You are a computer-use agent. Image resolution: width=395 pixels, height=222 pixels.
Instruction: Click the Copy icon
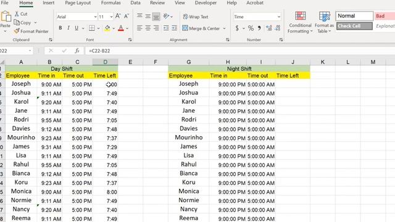coord(17,22)
